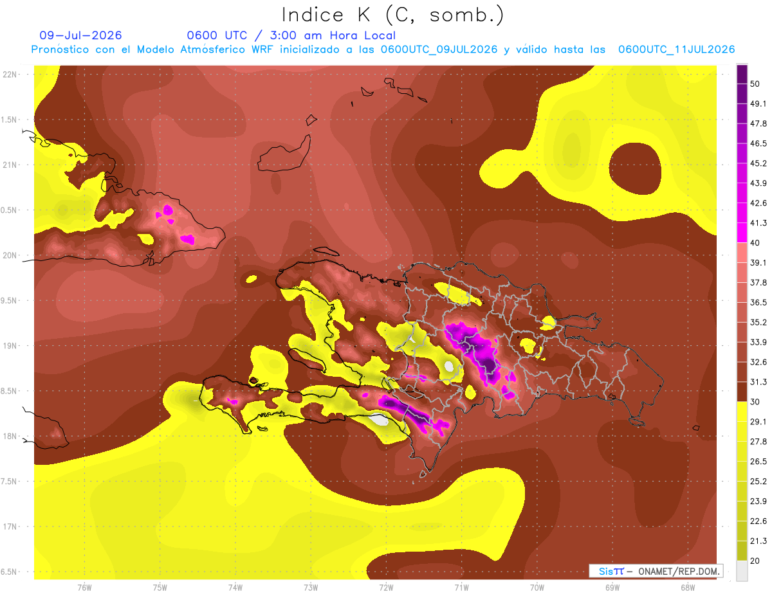Click the color scale value "30"
This screenshot has width=772, height=596.
(756, 402)
